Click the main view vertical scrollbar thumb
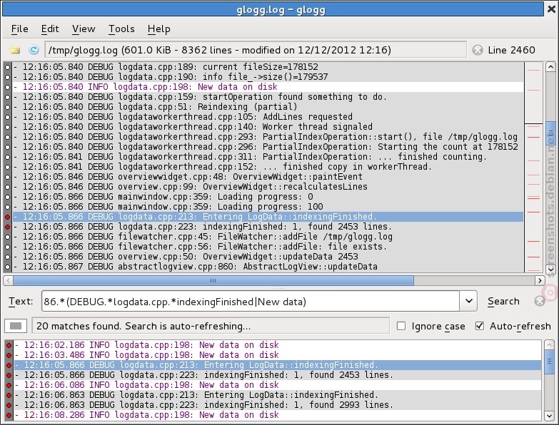Viewport: 559px width, 425px height. (x=550, y=133)
